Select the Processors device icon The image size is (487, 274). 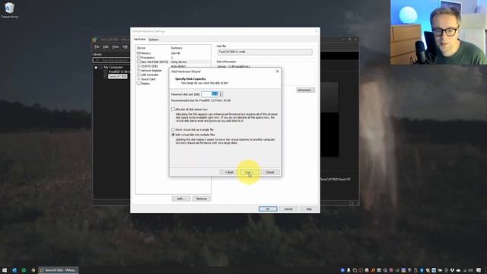[x=138, y=58]
